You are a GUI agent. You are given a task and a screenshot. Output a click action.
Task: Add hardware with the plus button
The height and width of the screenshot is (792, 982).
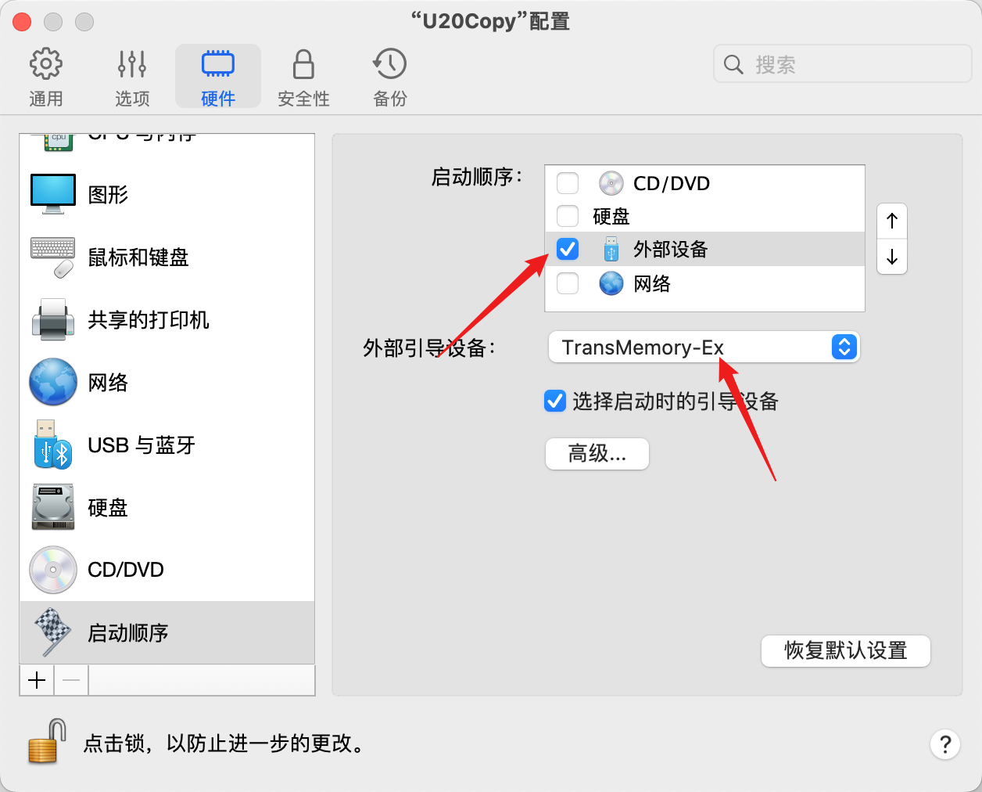tap(37, 680)
